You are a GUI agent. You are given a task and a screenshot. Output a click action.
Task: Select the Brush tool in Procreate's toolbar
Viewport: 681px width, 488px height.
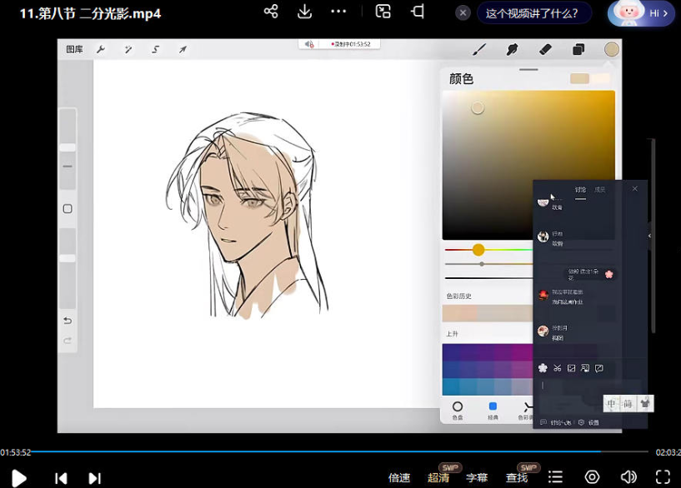coord(479,49)
